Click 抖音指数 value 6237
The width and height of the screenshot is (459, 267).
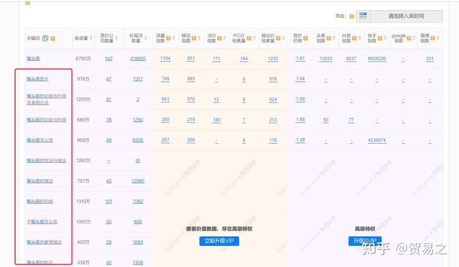point(351,59)
